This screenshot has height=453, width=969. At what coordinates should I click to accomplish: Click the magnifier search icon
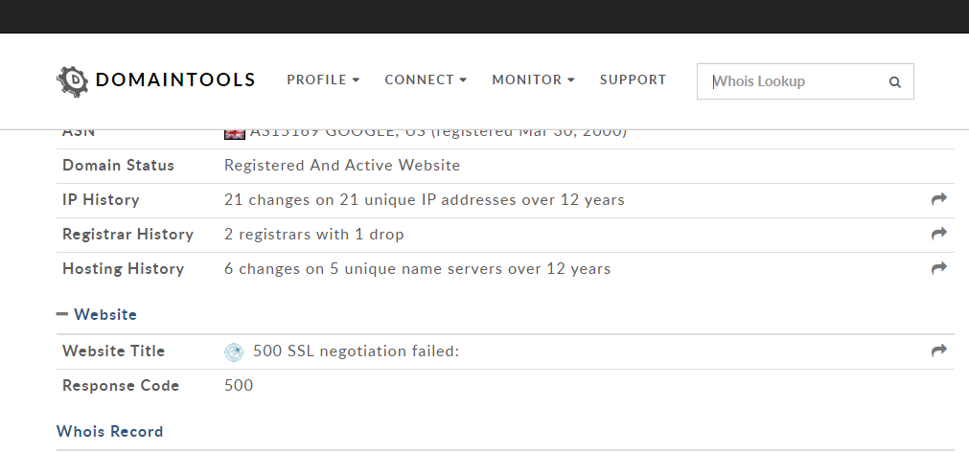[x=894, y=82]
